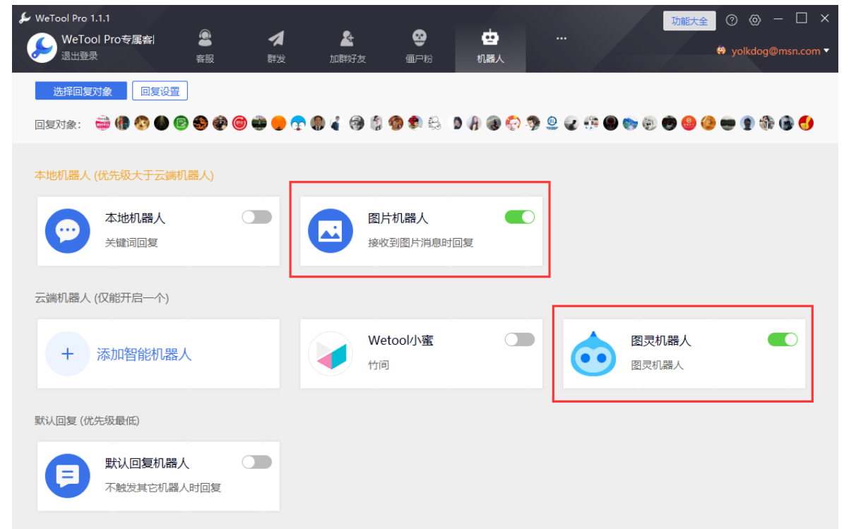
Task: Click the 默认回复 (优先级最低) section heading
Action: pyautogui.click(x=87, y=421)
